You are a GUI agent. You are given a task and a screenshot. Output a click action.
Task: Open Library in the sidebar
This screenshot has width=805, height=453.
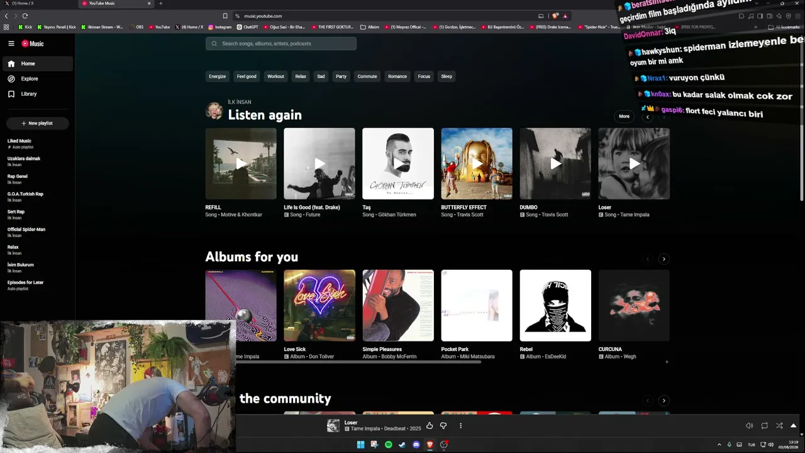click(x=38, y=94)
